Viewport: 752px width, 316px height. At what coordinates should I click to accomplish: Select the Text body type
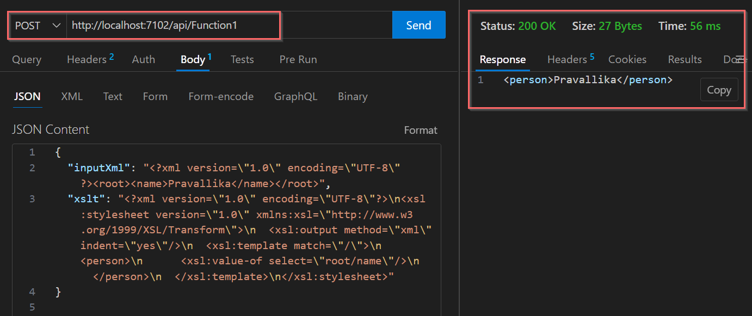tap(113, 96)
